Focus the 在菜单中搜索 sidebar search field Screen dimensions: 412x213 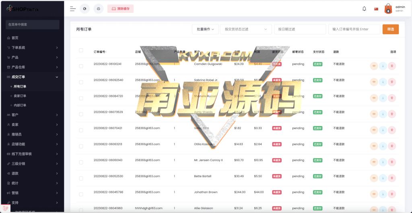(x=32, y=25)
